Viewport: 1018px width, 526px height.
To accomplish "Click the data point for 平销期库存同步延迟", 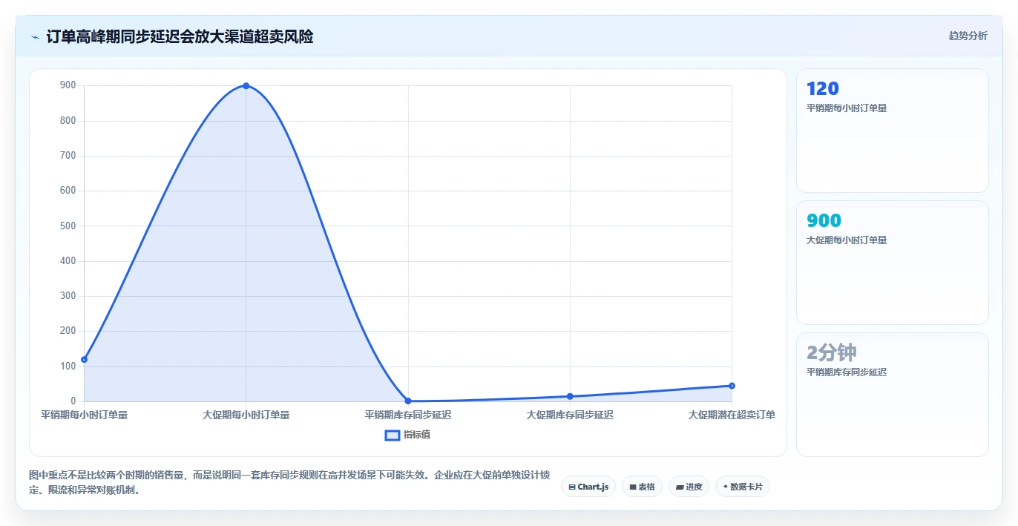I will click(x=408, y=401).
